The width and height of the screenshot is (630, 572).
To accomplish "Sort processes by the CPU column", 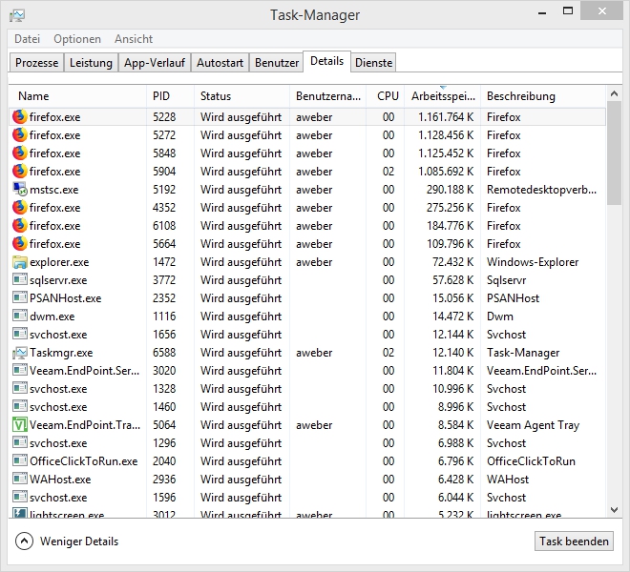I will point(388,96).
